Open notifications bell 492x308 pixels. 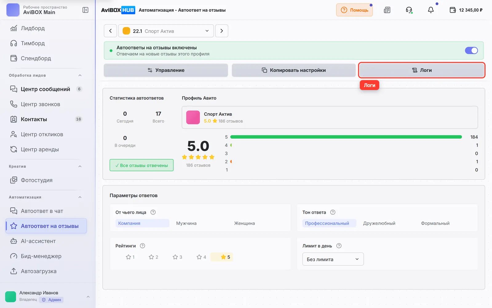(431, 10)
